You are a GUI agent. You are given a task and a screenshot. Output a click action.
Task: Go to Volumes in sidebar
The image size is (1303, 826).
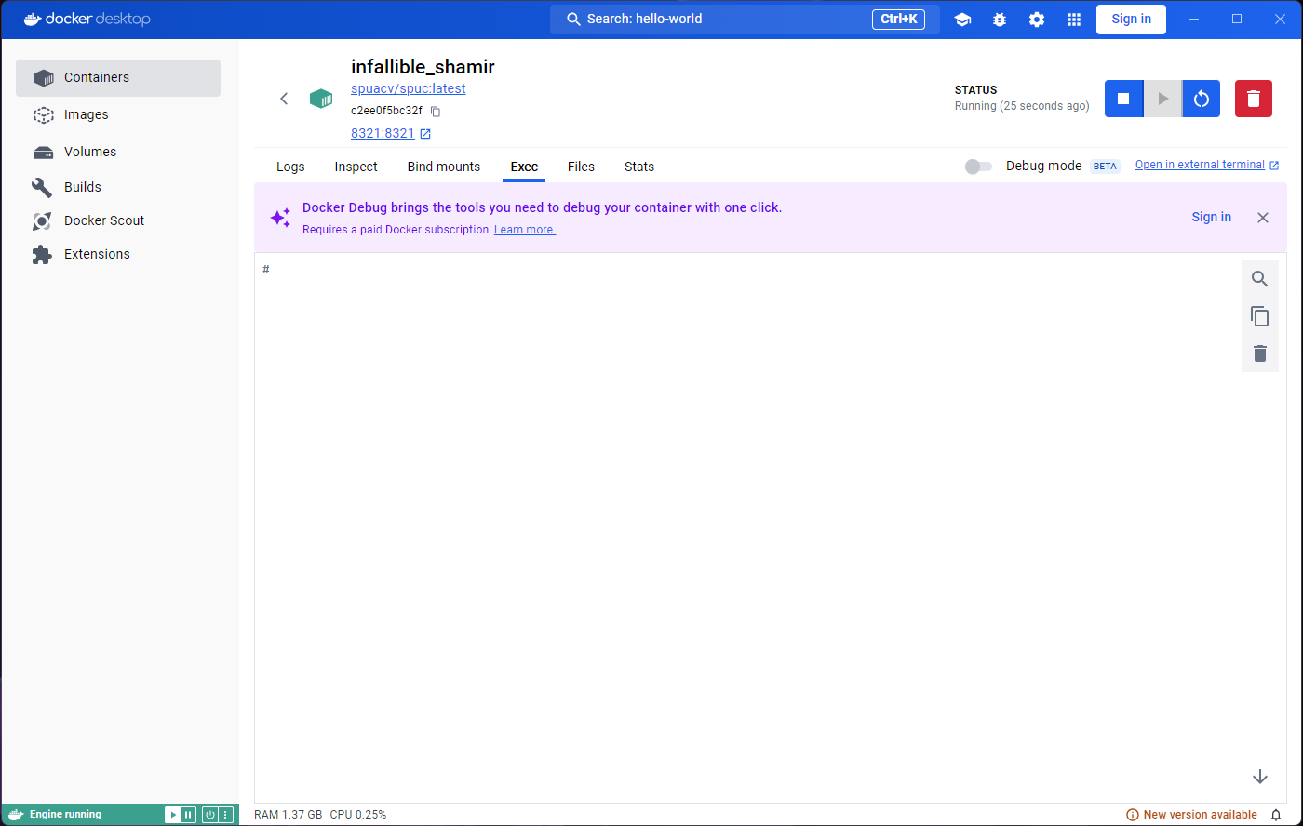(118, 152)
